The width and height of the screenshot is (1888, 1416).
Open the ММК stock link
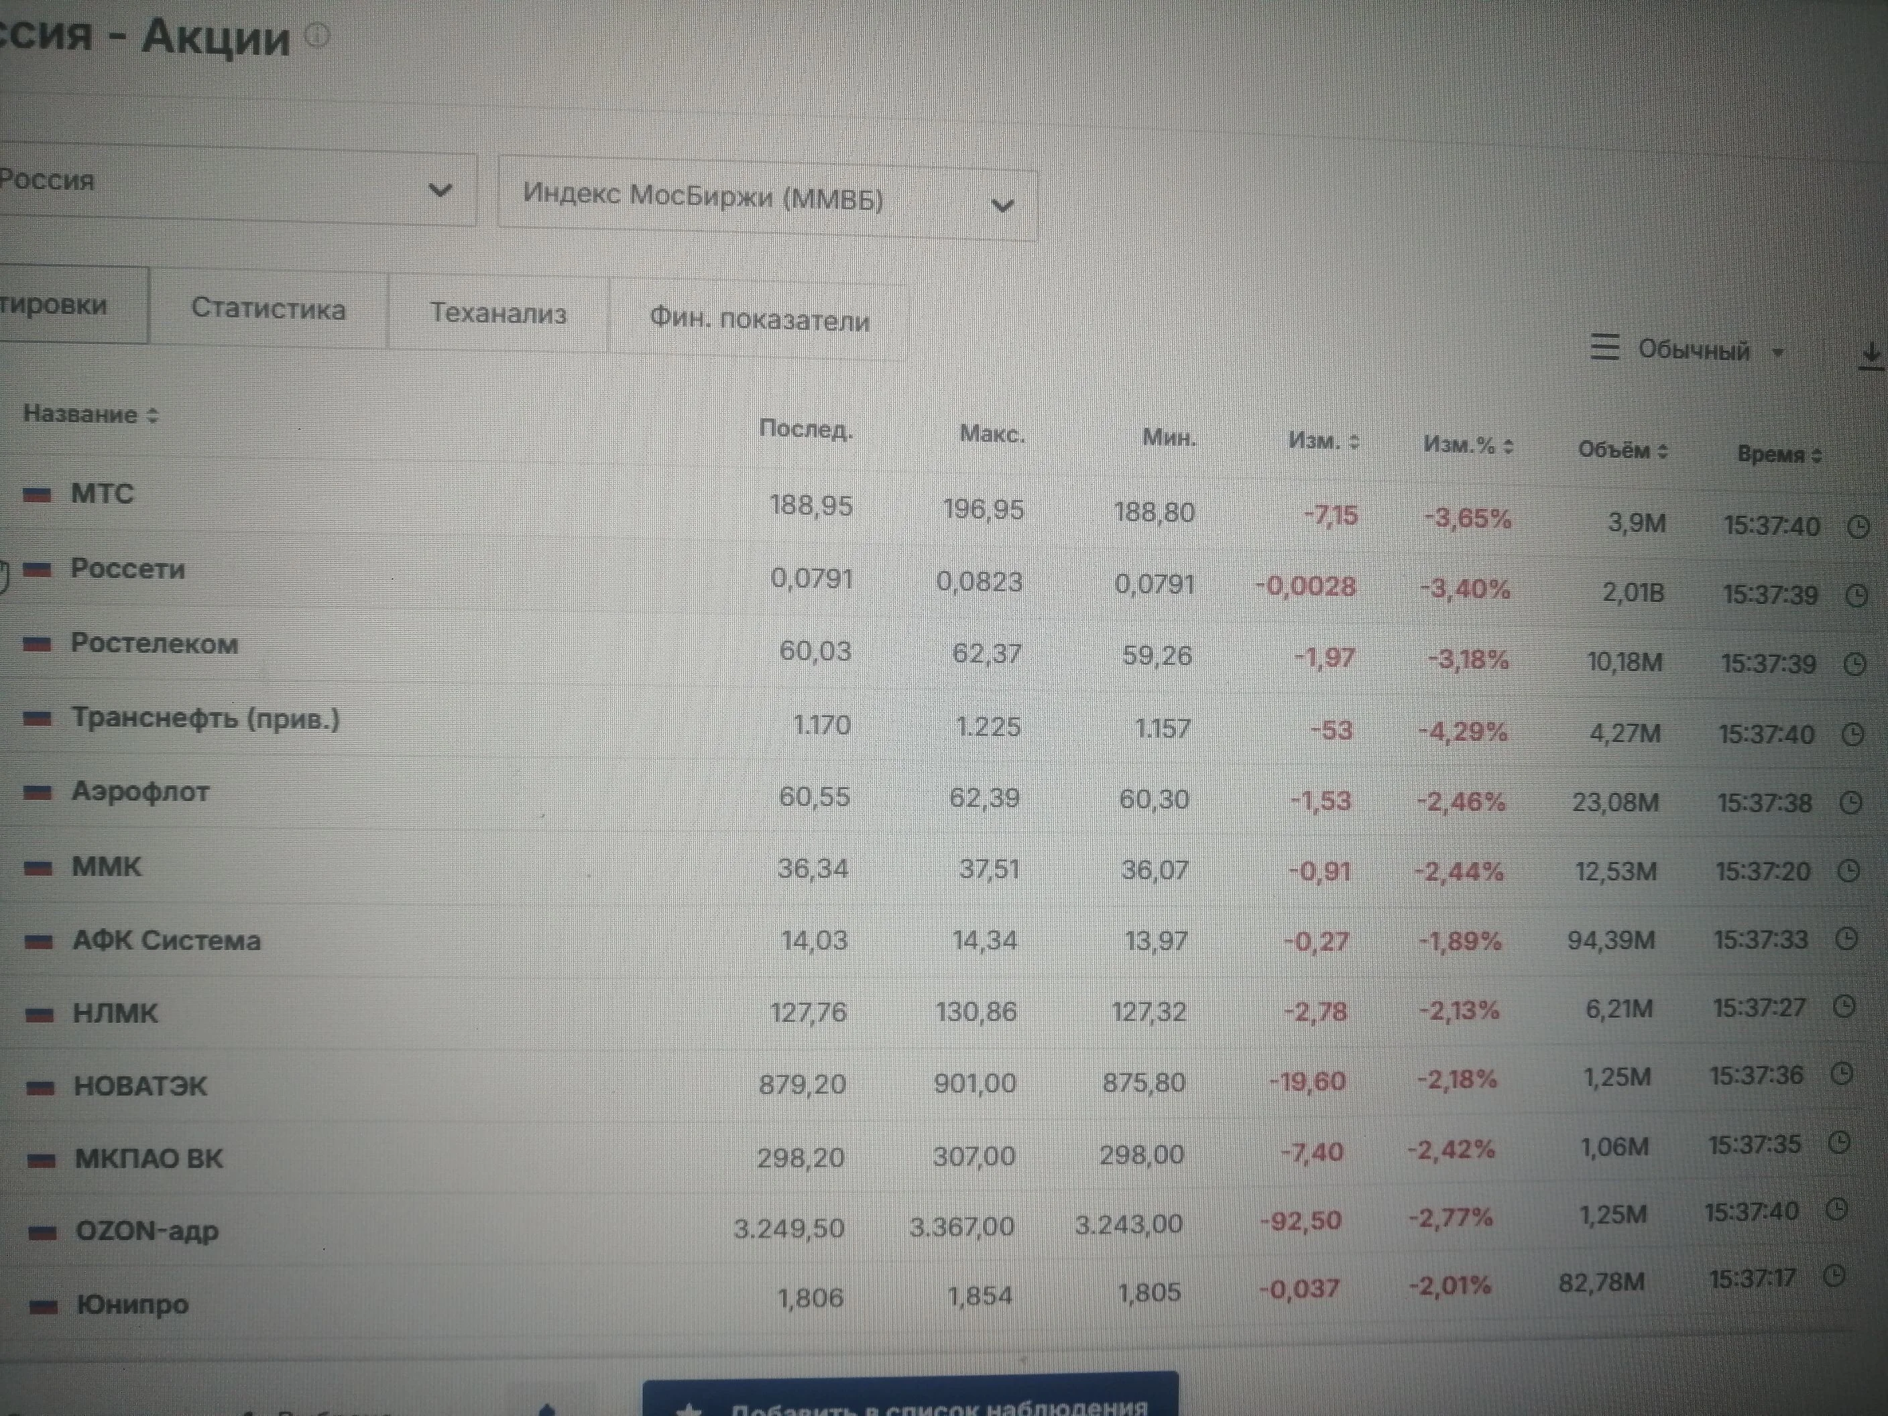pos(107,867)
